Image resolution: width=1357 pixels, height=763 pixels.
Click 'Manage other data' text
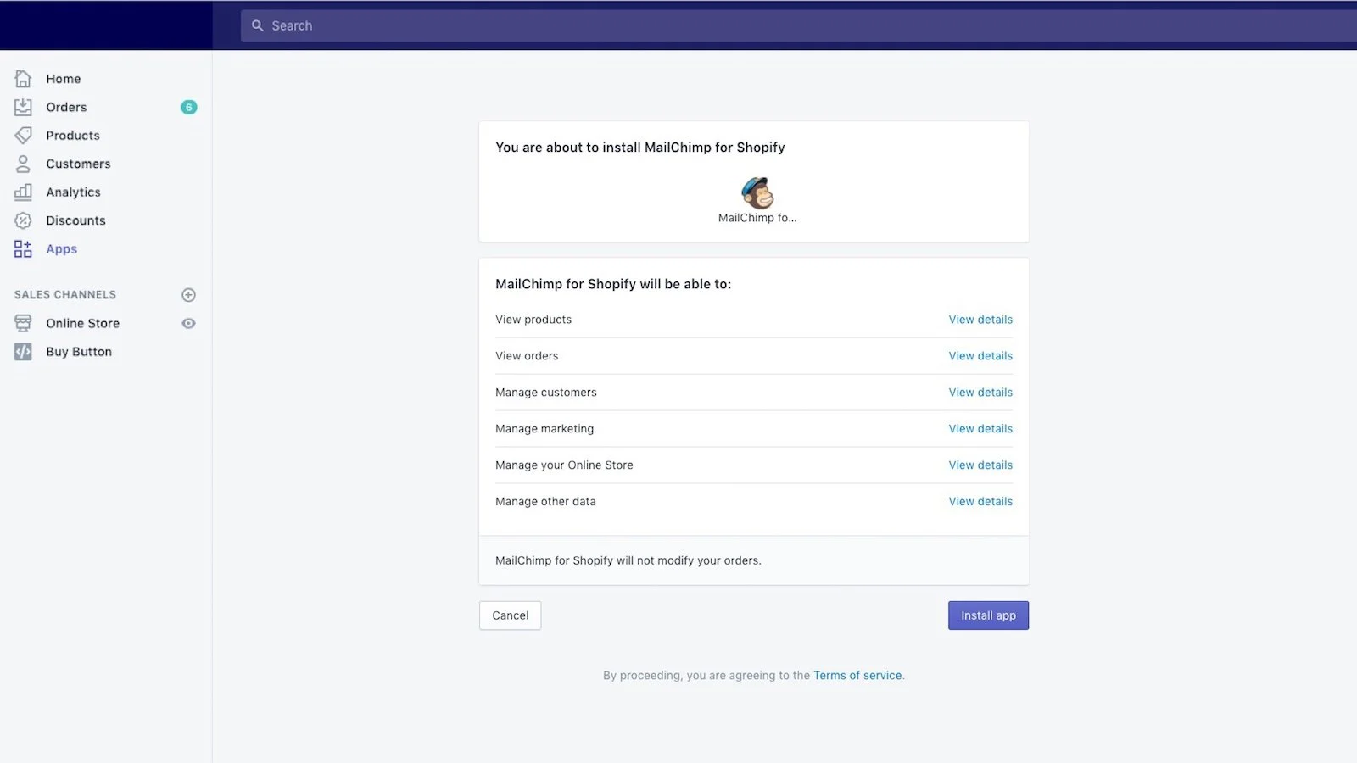545,502
